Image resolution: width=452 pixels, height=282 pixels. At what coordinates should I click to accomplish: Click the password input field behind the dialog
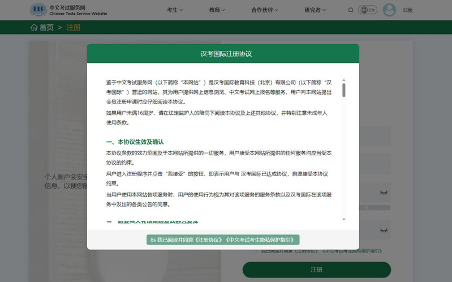tap(374, 192)
